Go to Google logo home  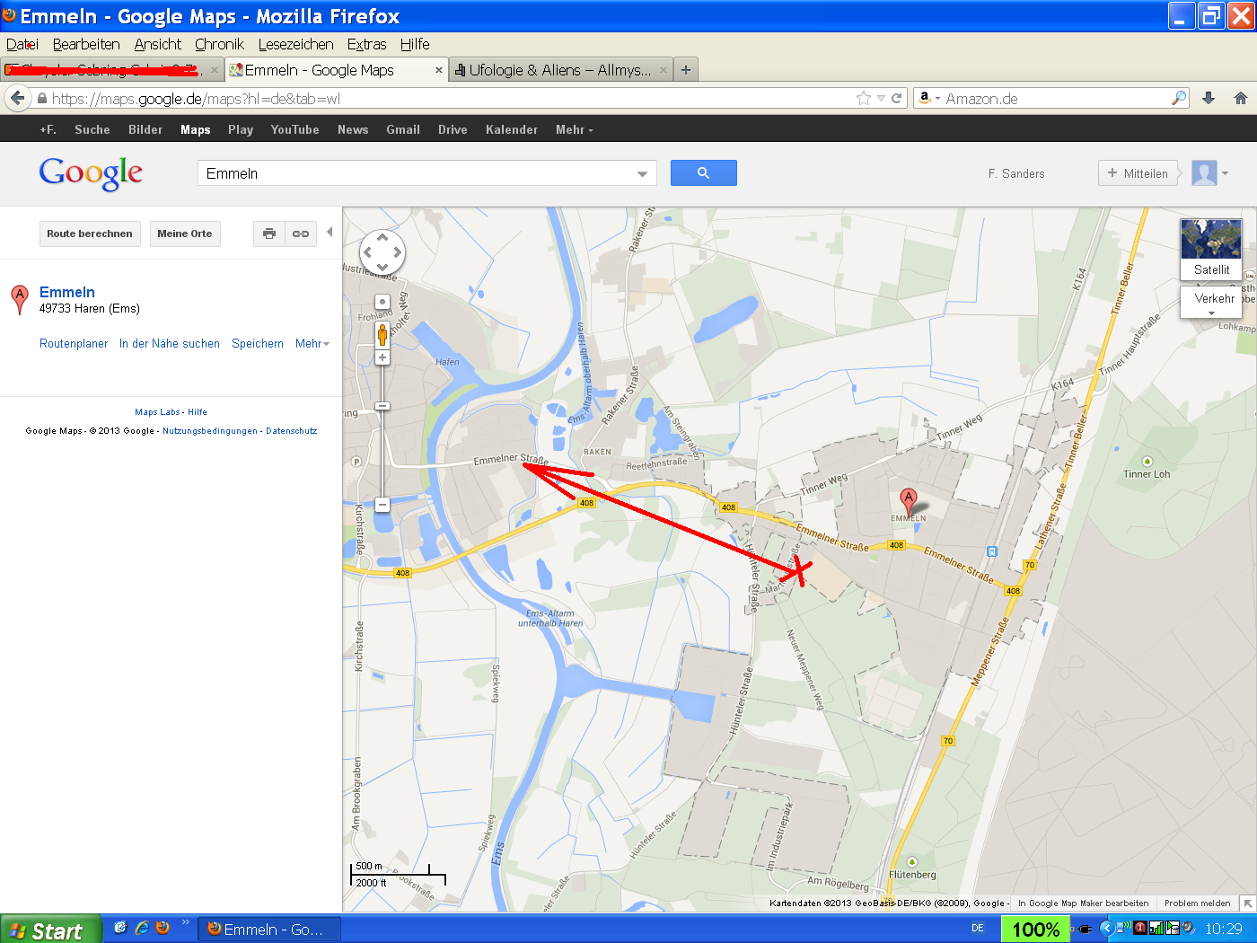pos(91,173)
